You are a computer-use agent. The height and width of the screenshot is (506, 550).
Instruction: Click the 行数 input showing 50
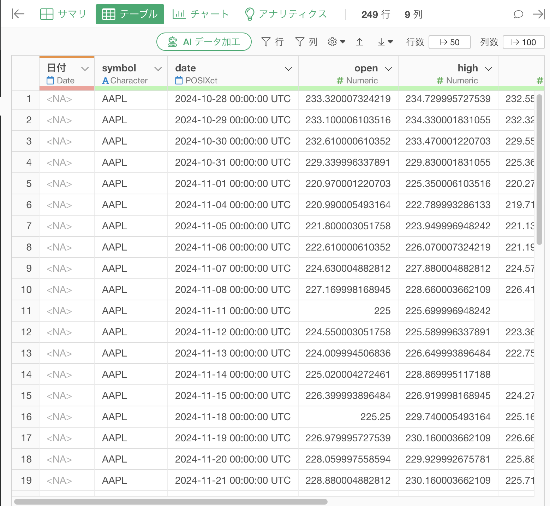(449, 42)
